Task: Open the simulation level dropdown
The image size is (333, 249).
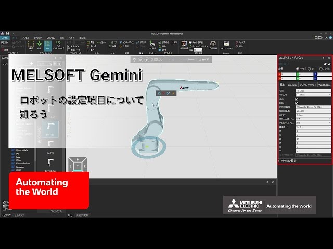Action: click(313, 123)
